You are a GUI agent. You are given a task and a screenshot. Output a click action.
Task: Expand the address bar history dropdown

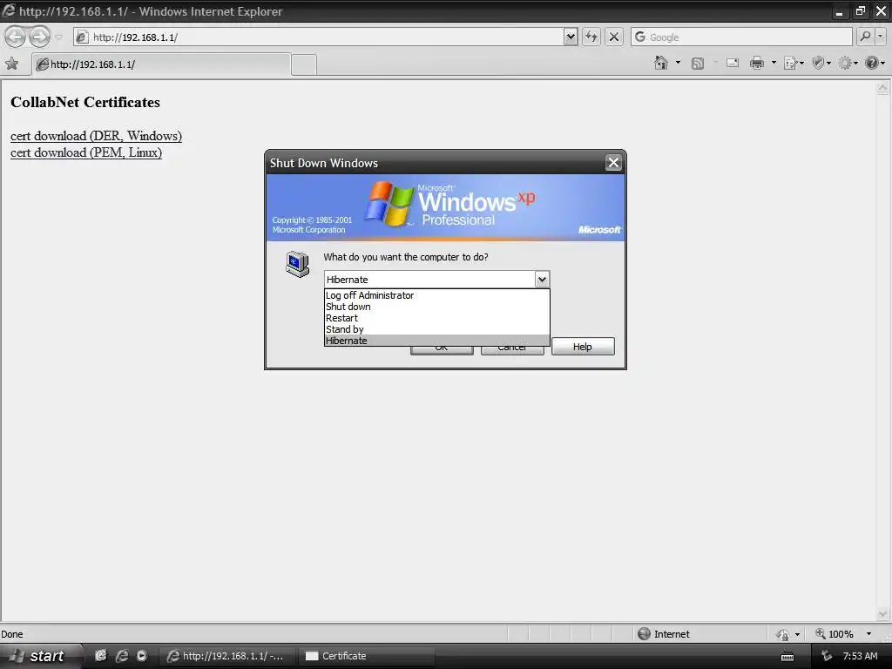click(x=571, y=37)
